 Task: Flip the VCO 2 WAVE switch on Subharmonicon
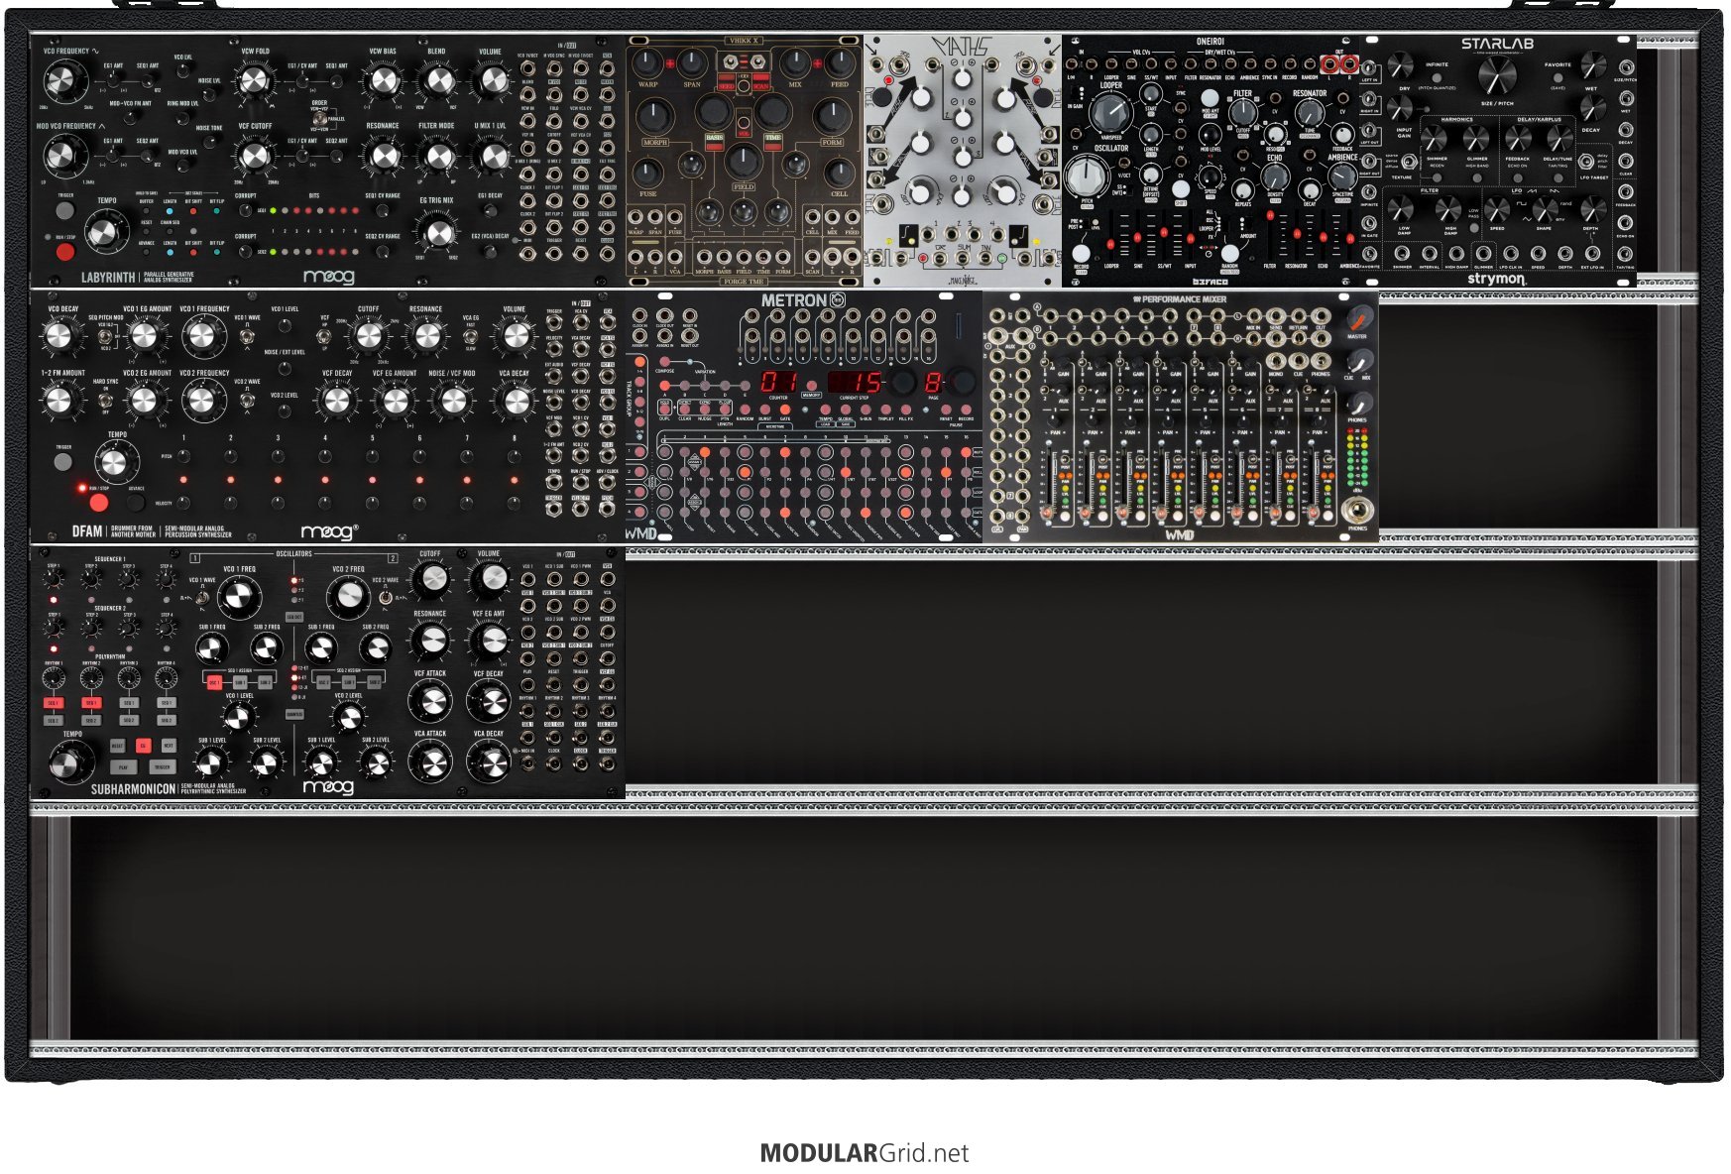coord(385,597)
